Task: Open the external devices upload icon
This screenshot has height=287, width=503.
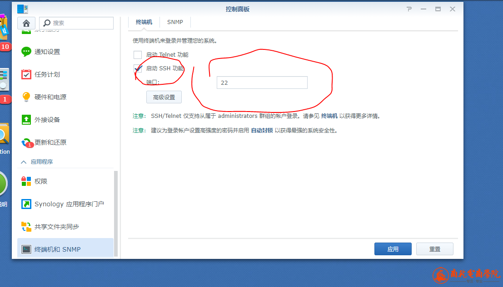Action: tap(26, 120)
